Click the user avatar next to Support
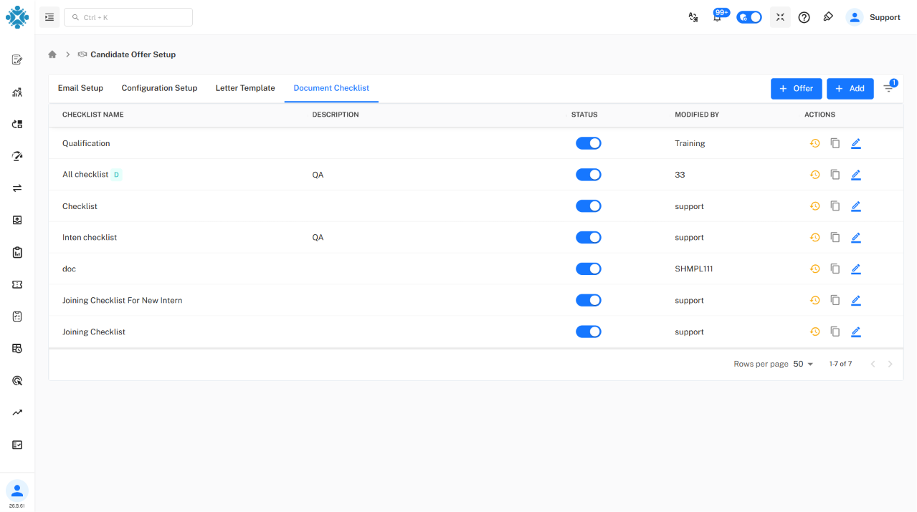917x512 pixels. click(855, 17)
